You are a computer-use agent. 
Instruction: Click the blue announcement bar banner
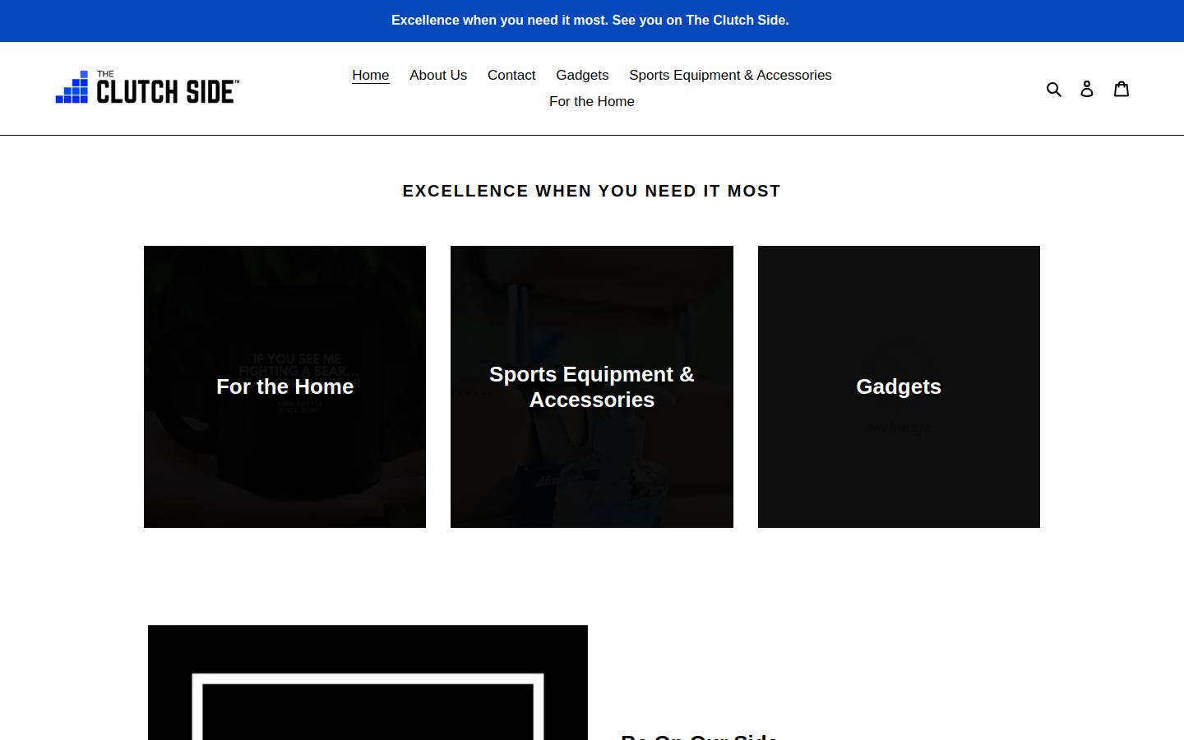point(592,21)
